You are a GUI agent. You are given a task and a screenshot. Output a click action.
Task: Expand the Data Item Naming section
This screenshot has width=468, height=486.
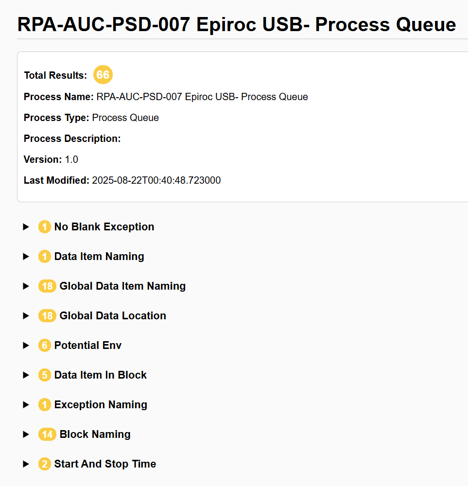pyautogui.click(x=26, y=256)
